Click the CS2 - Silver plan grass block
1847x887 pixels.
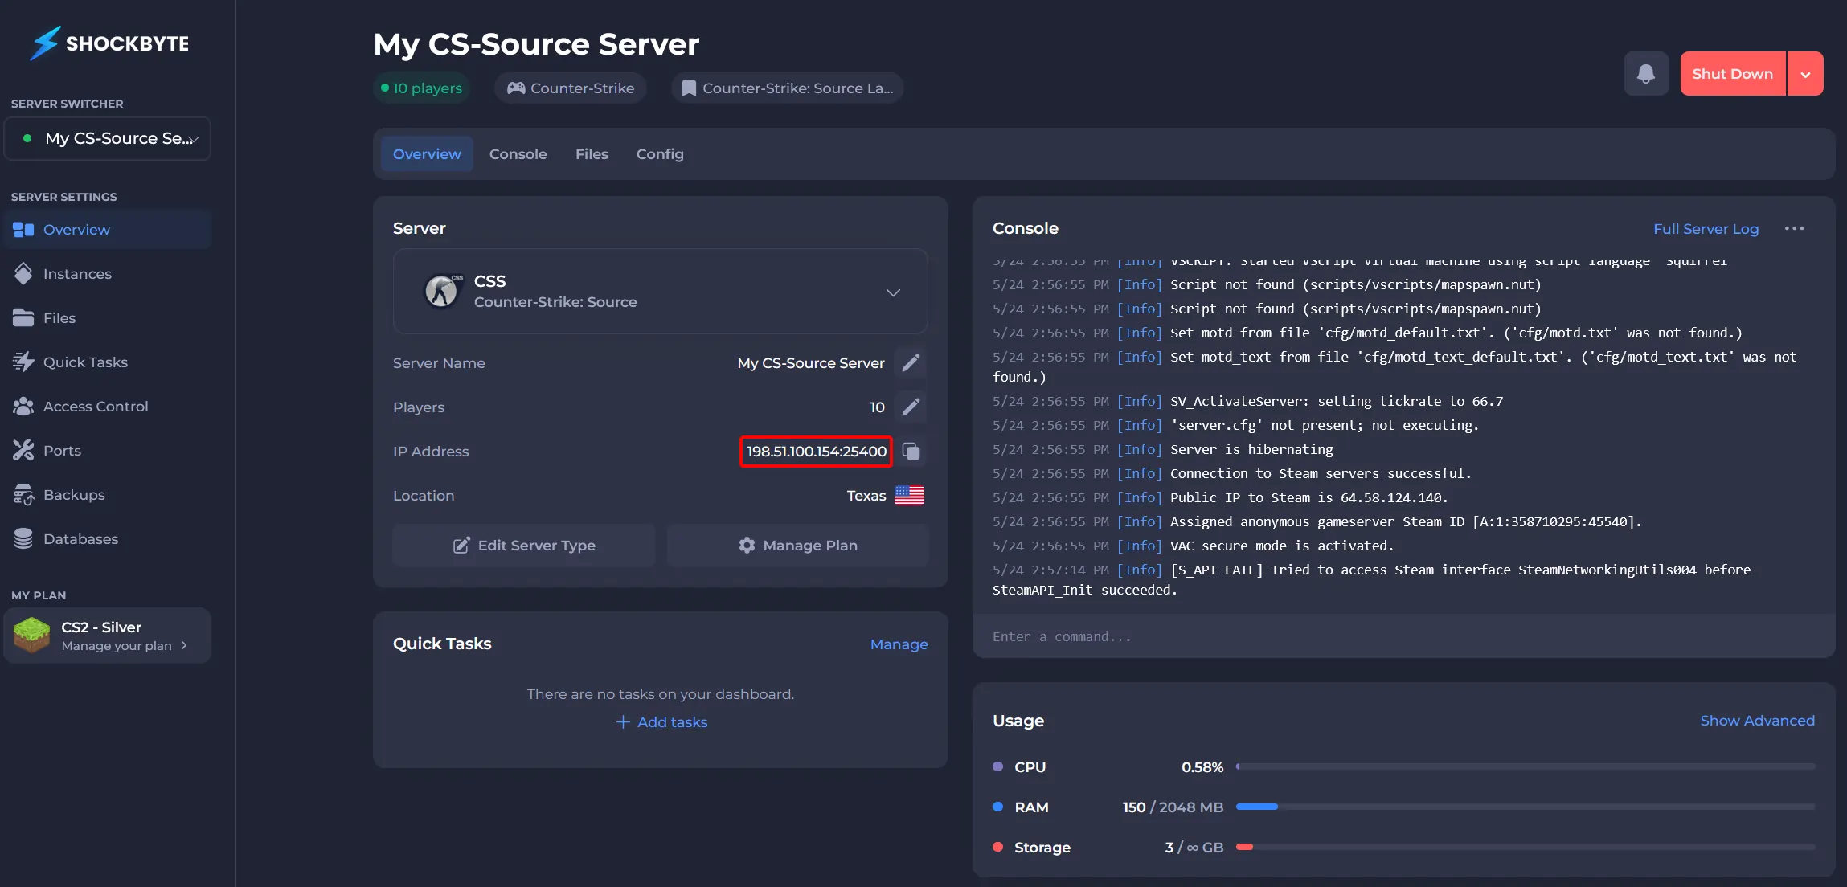(x=32, y=635)
